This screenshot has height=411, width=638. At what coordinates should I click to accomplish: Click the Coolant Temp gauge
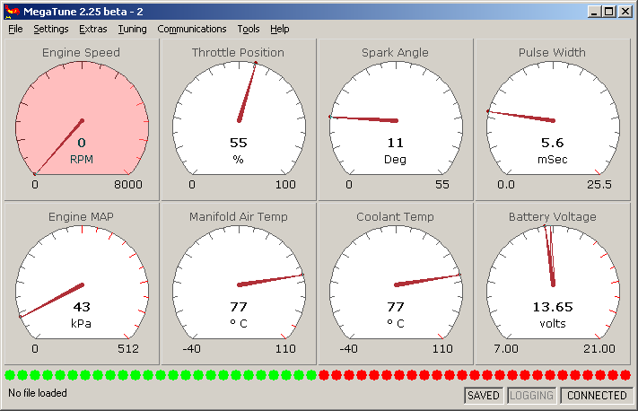[x=396, y=284]
